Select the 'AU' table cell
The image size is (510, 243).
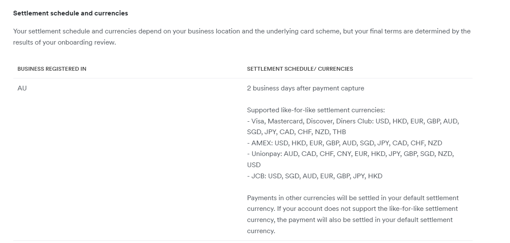pos(22,88)
